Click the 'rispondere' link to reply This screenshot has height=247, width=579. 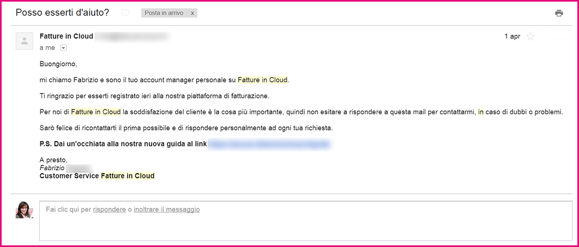pos(109,209)
